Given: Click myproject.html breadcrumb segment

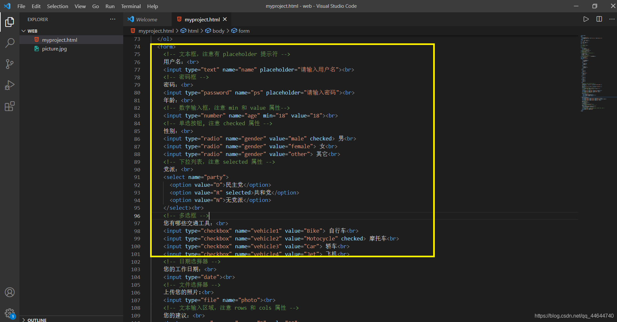Looking at the screenshot, I should tap(156, 31).
